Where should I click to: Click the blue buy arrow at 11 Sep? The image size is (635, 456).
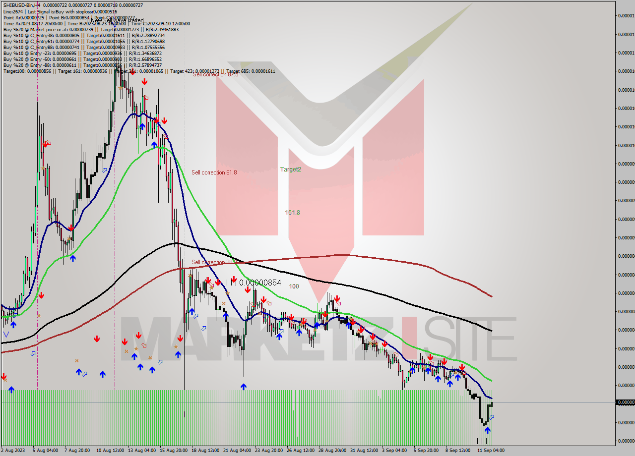click(x=487, y=430)
